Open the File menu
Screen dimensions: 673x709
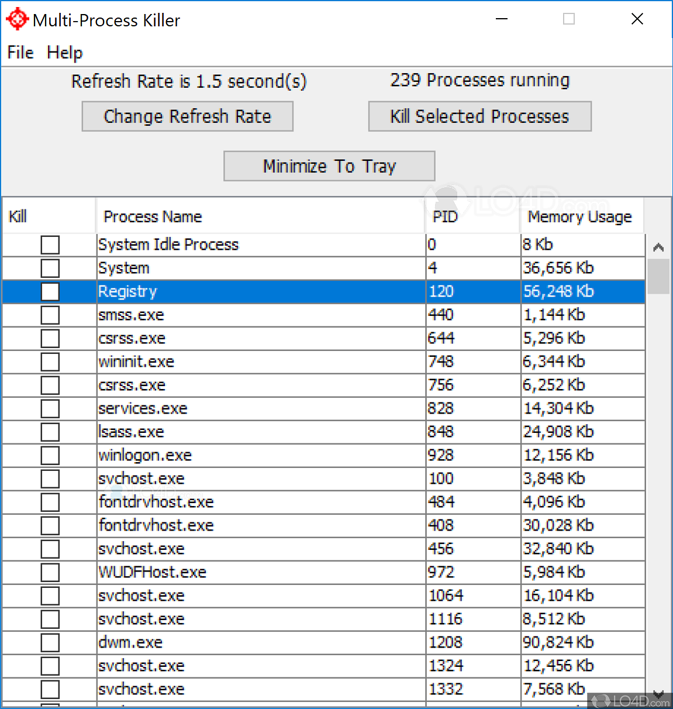[x=19, y=53]
